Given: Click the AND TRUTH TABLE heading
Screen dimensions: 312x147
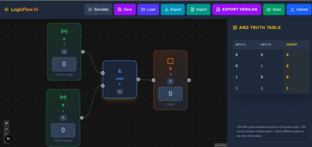Looking at the screenshot, I should click(260, 27).
